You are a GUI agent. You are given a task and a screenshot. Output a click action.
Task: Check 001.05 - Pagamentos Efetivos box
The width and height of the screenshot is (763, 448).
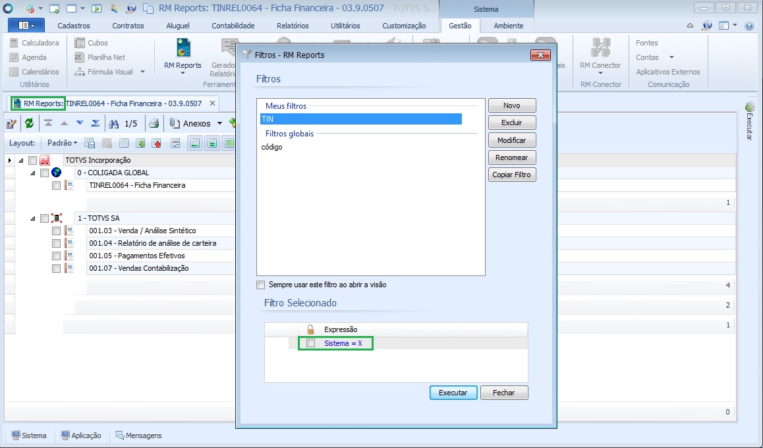pyautogui.click(x=57, y=256)
